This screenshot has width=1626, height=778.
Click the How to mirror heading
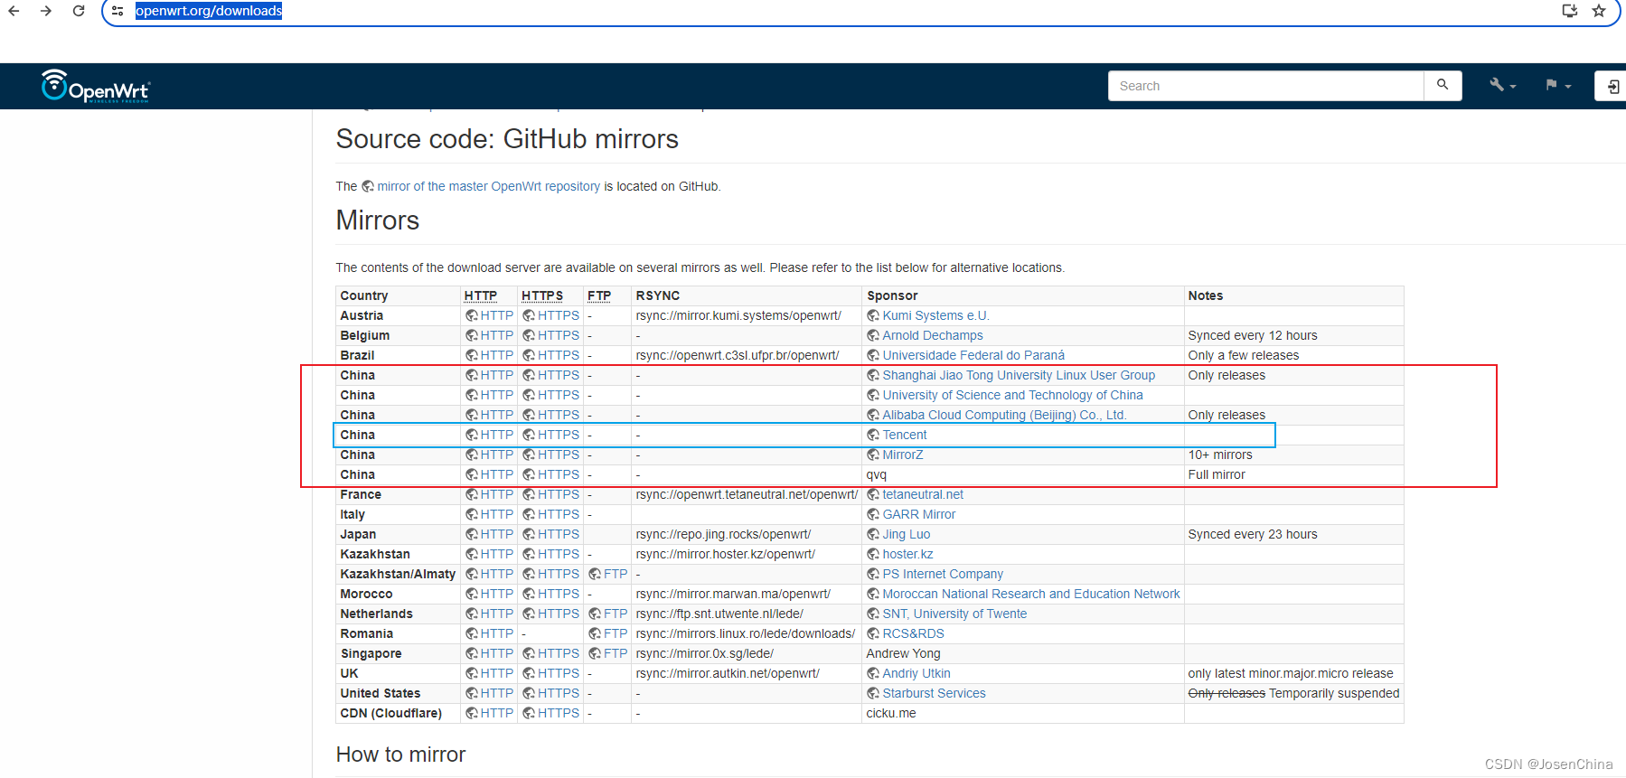tap(400, 755)
